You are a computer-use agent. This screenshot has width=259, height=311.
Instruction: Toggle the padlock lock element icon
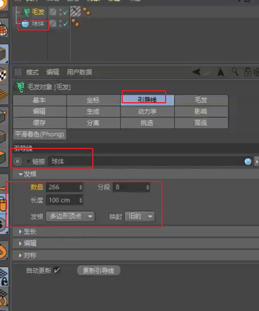coord(248,72)
